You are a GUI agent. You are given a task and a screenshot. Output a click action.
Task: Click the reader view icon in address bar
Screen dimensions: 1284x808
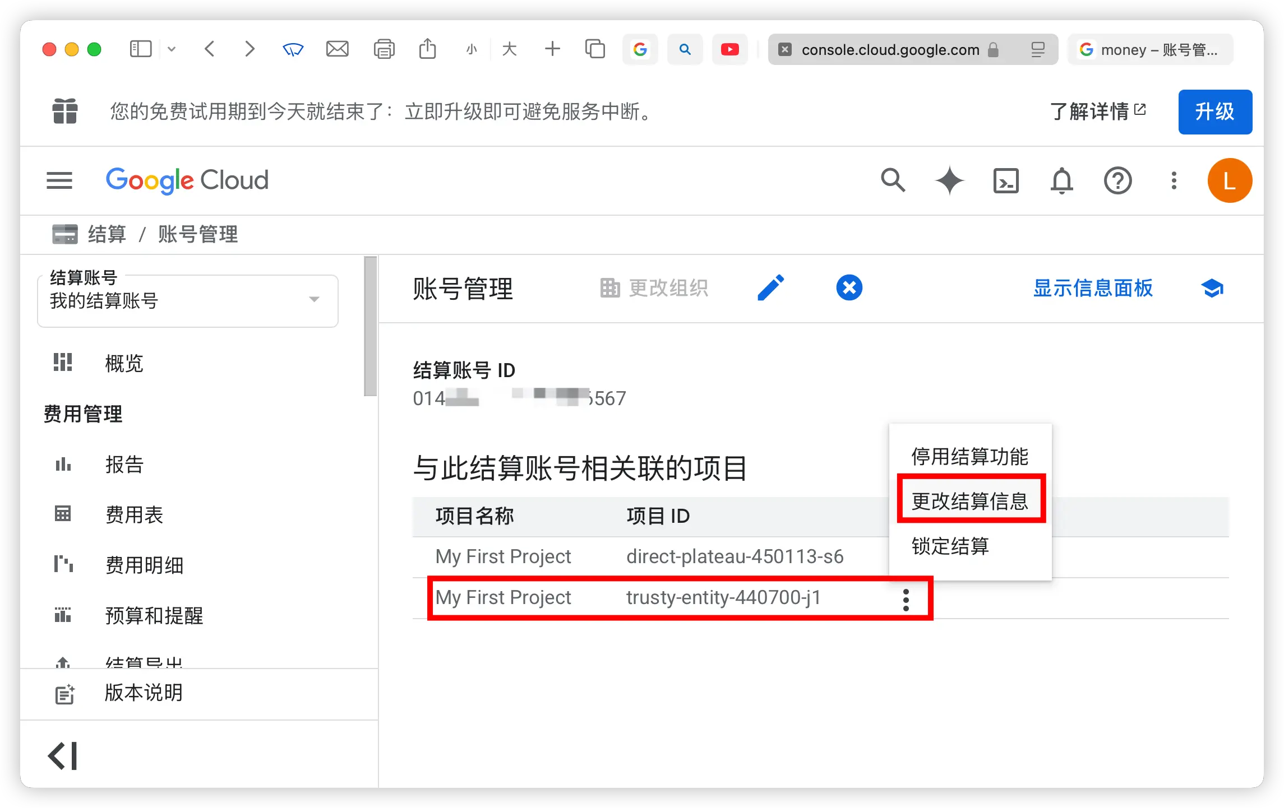pos(1038,49)
